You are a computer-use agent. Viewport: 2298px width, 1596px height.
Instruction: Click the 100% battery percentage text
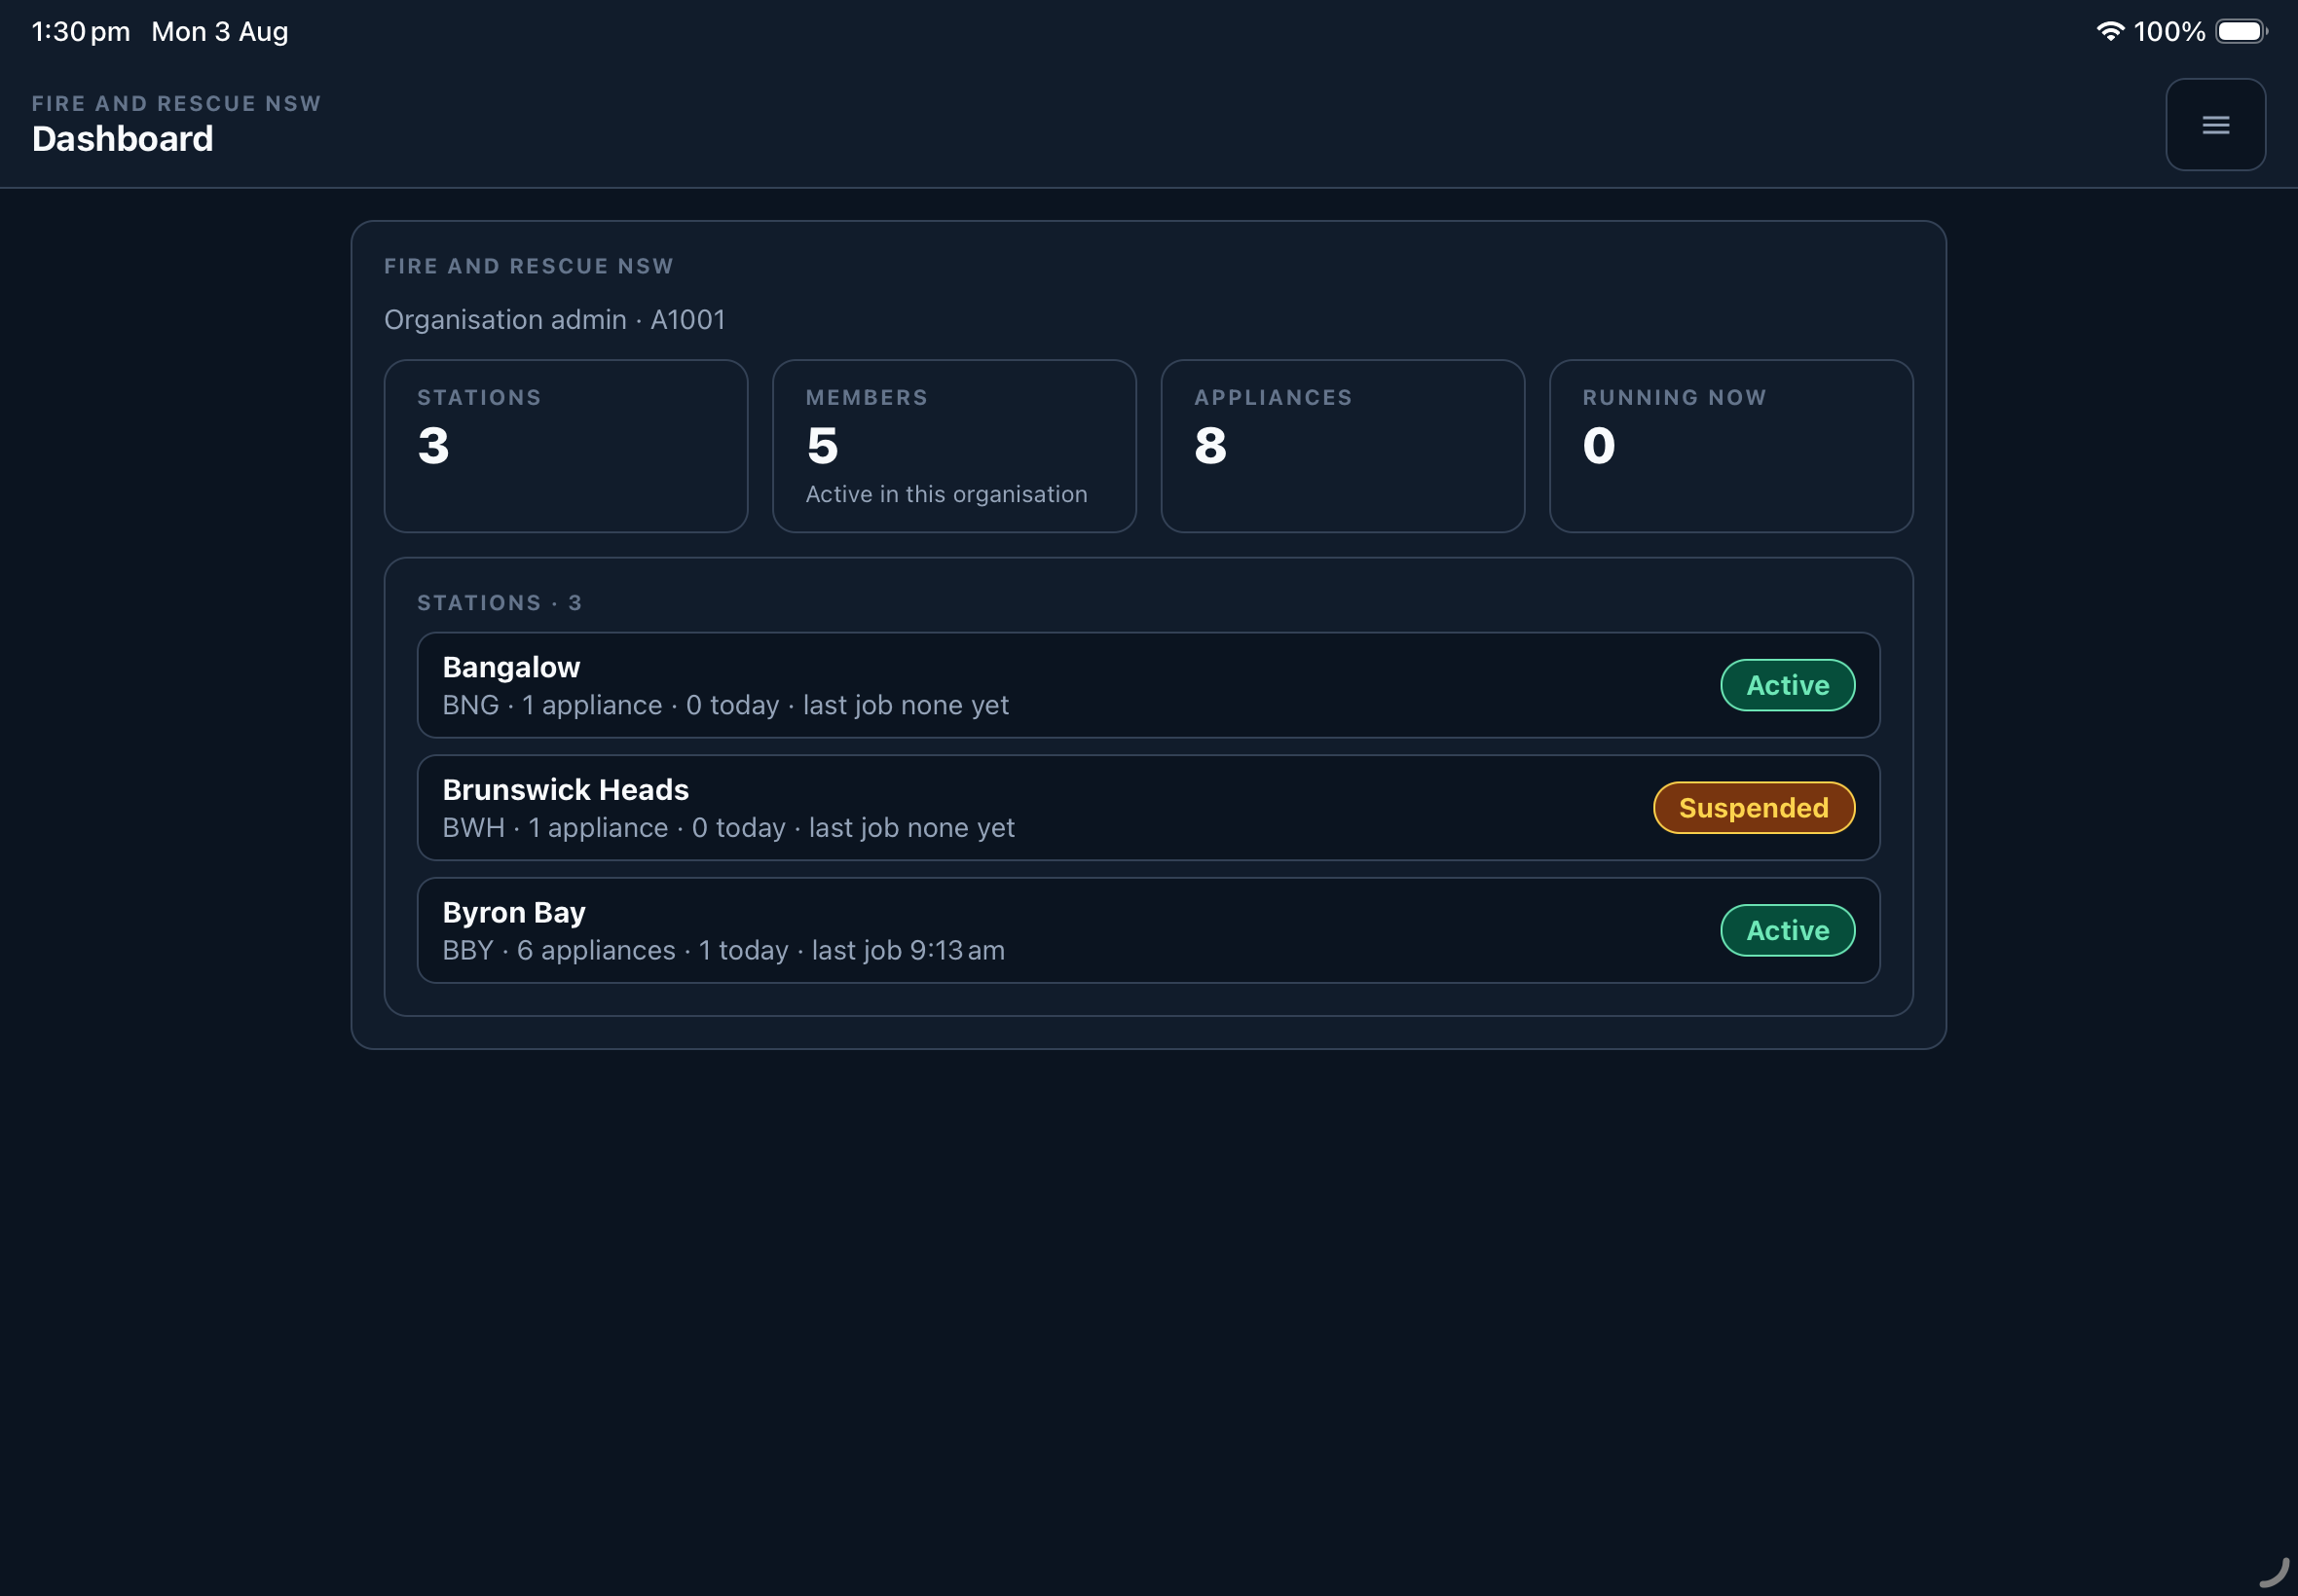2168,32
